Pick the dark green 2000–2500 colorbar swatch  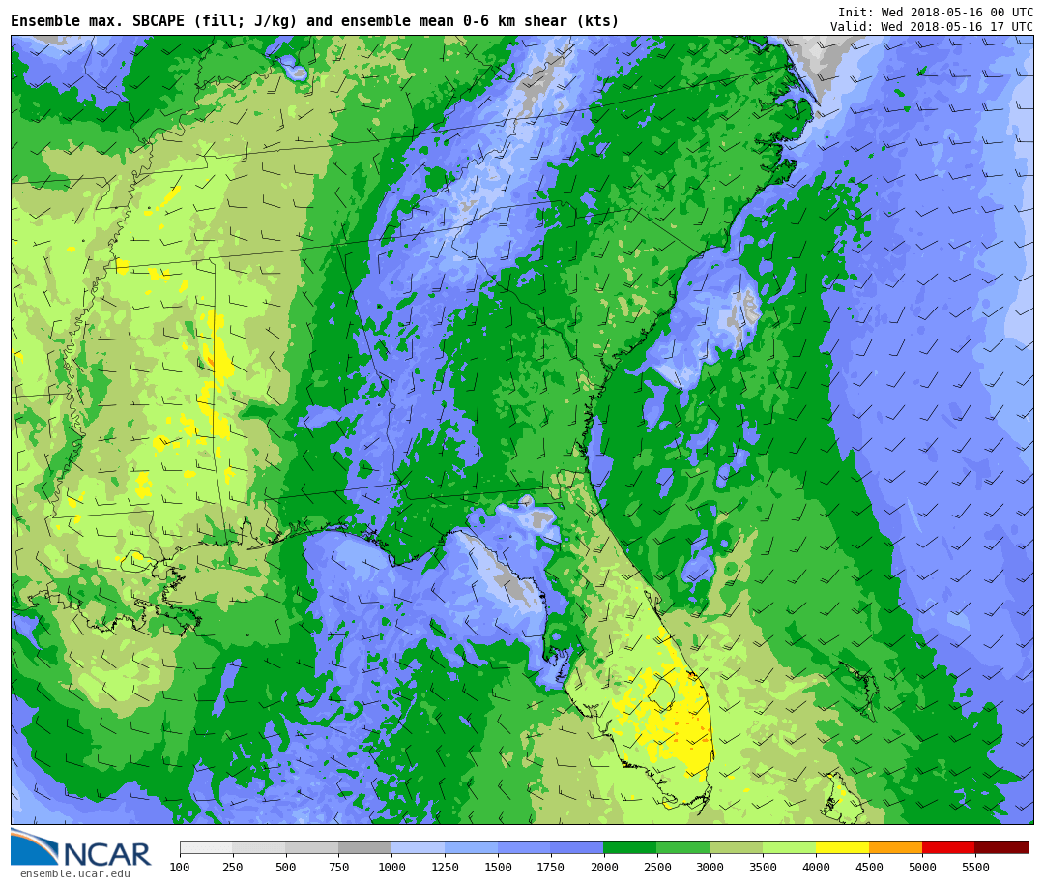point(630,847)
